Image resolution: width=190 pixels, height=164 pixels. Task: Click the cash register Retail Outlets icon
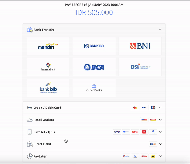pos(30,120)
